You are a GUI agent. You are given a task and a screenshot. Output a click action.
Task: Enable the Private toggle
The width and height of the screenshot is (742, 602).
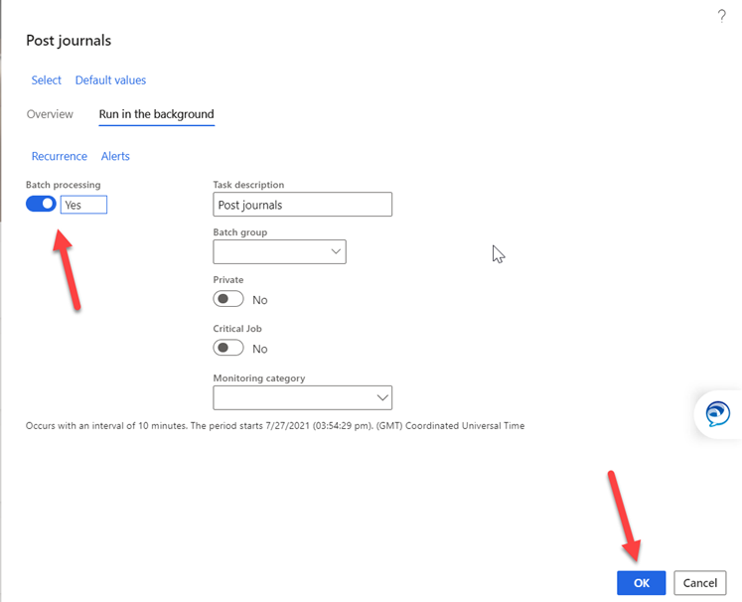tap(228, 299)
